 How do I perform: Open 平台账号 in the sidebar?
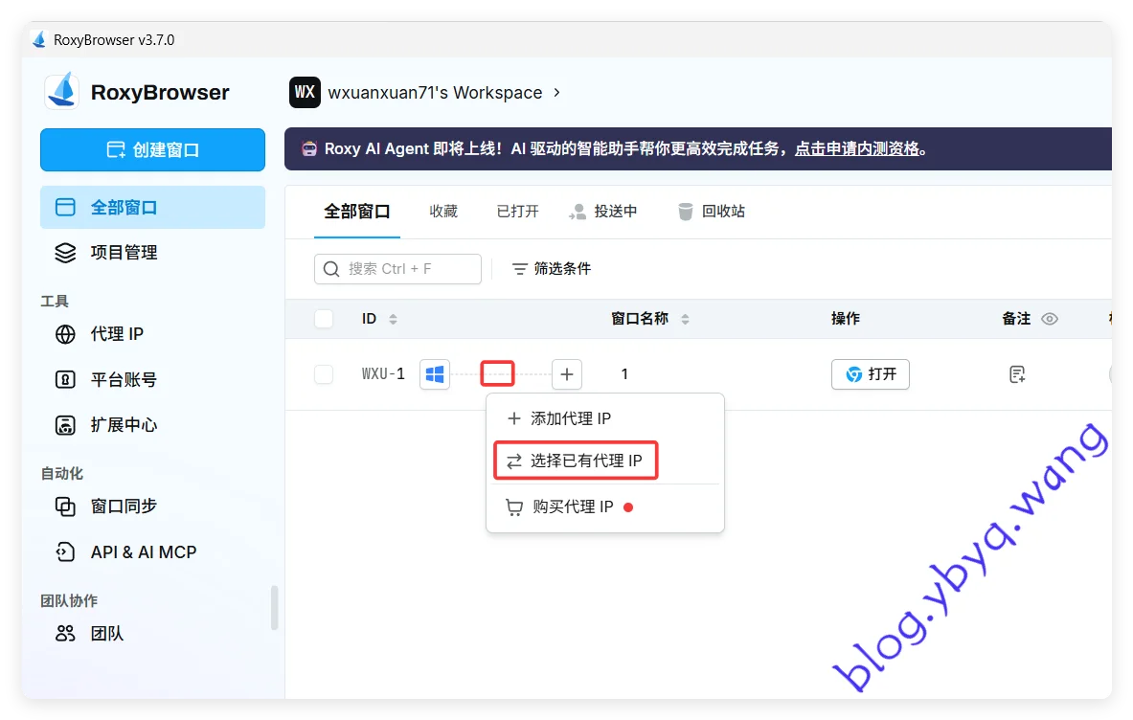pos(123,380)
